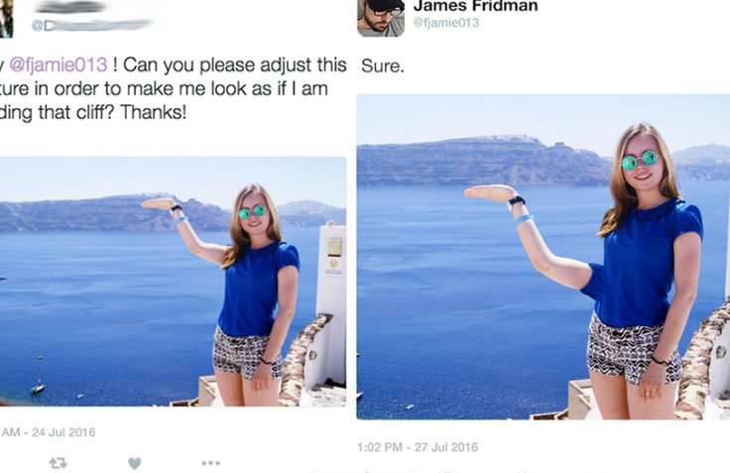
Task: Click the "Sure." reply text
Action: click(x=383, y=66)
